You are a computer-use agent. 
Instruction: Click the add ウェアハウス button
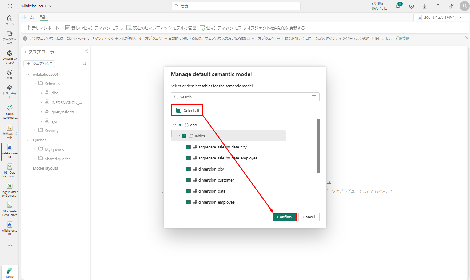[39, 63]
